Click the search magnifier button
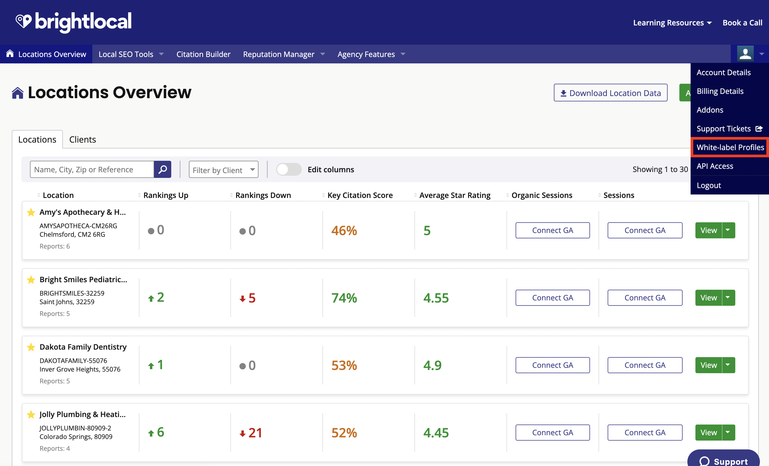769x466 pixels. pyautogui.click(x=163, y=169)
